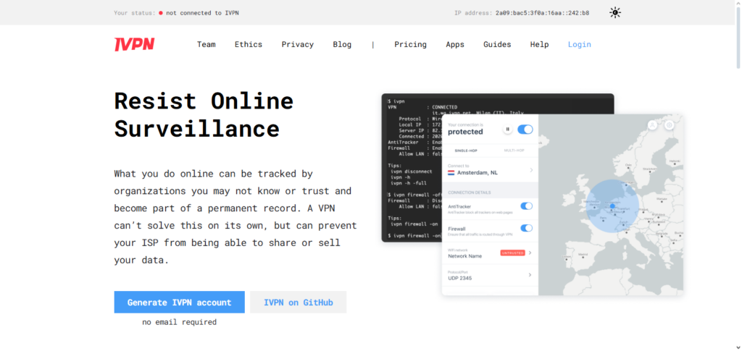The height and width of the screenshot is (351, 742).
Task: Expand the WiFi Network Name row chevron
Action: 530,253
